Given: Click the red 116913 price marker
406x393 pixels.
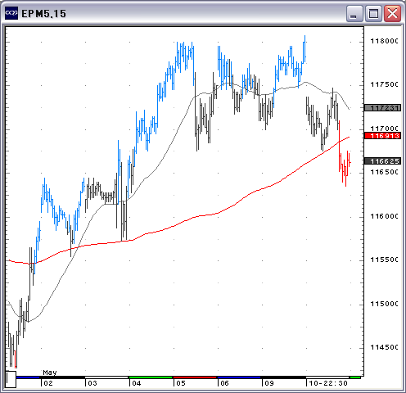Looking at the screenshot, I should [x=382, y=136].
